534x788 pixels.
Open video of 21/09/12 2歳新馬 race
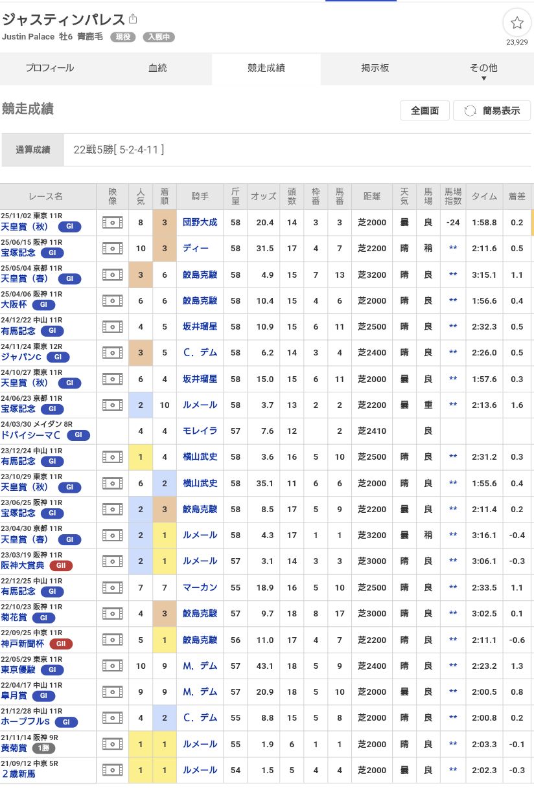(113, 770)
